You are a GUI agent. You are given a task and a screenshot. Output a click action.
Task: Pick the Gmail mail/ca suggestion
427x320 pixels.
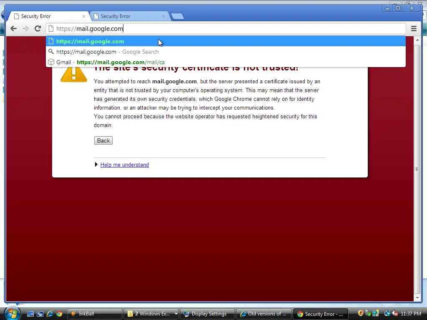pos(226,62)
